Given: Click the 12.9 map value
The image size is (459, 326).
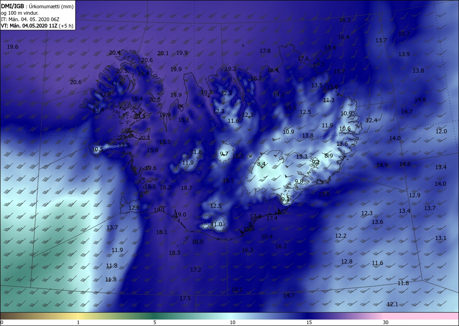Looking at the screenshot, I should 414,195.
